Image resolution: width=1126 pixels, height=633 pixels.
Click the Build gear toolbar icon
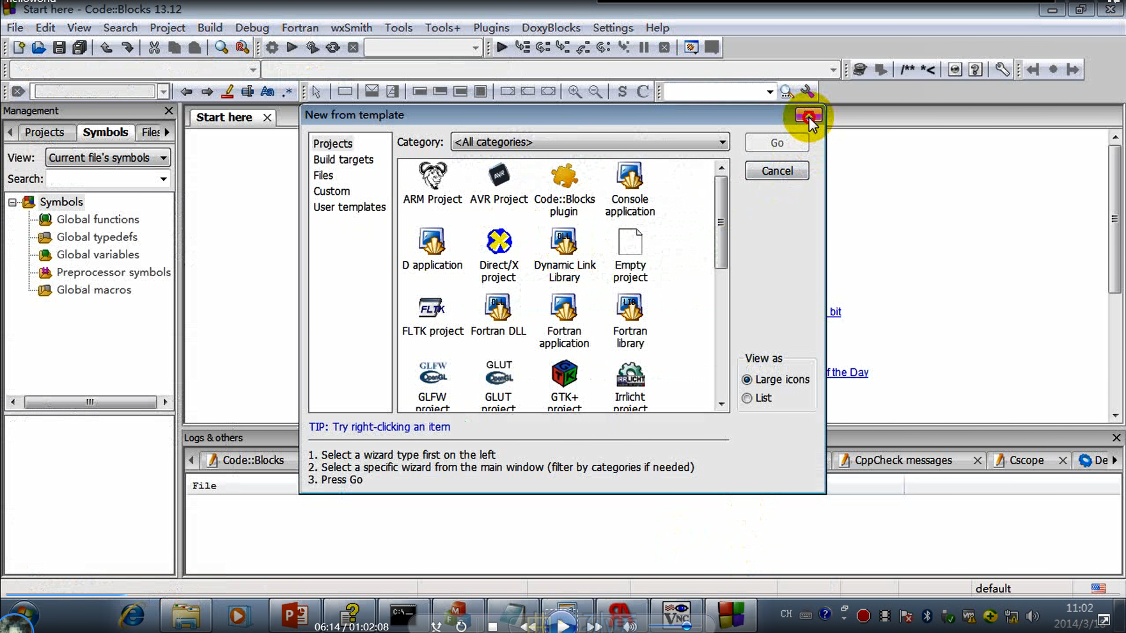272,47
